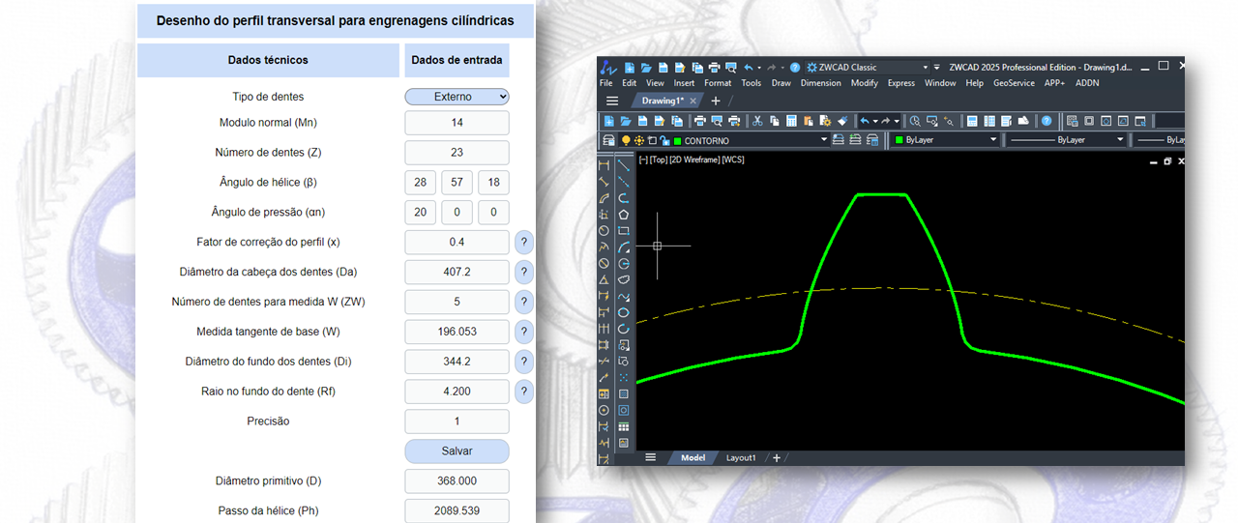
Task: Click the ? button beside Medida tangente de base
Action: pos(524,332)
